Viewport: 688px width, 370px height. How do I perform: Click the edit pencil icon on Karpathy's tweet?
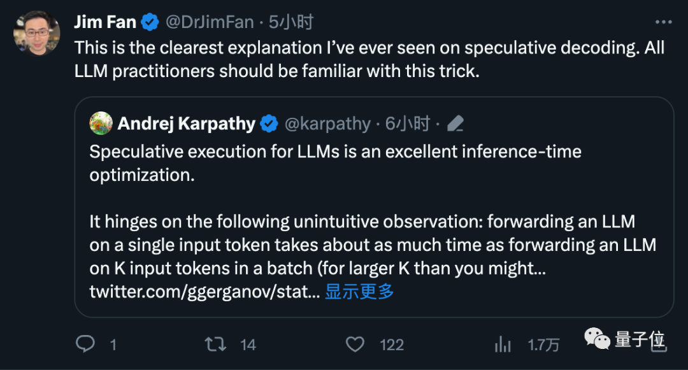(456, 124)
